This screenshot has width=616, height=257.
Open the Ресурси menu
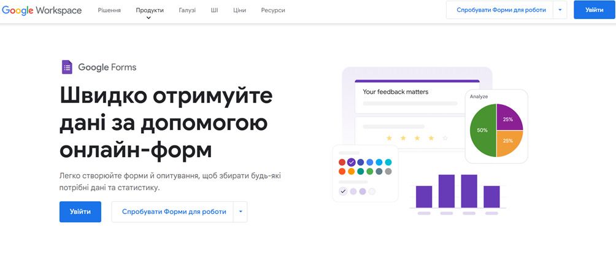point(273,10)
